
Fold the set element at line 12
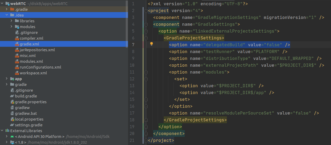[146, 79]
